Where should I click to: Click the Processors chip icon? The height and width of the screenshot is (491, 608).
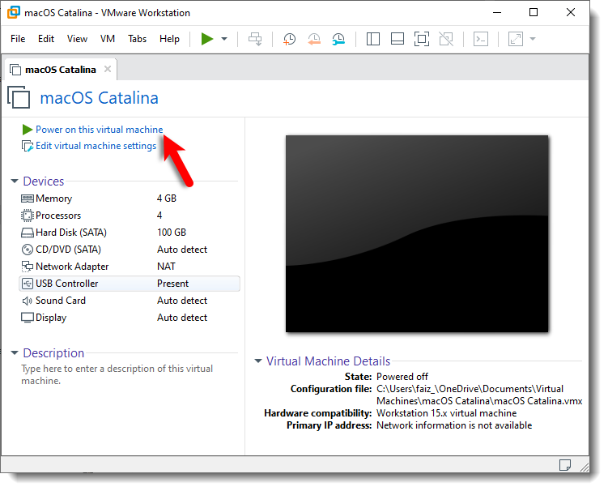click(28, 216)
